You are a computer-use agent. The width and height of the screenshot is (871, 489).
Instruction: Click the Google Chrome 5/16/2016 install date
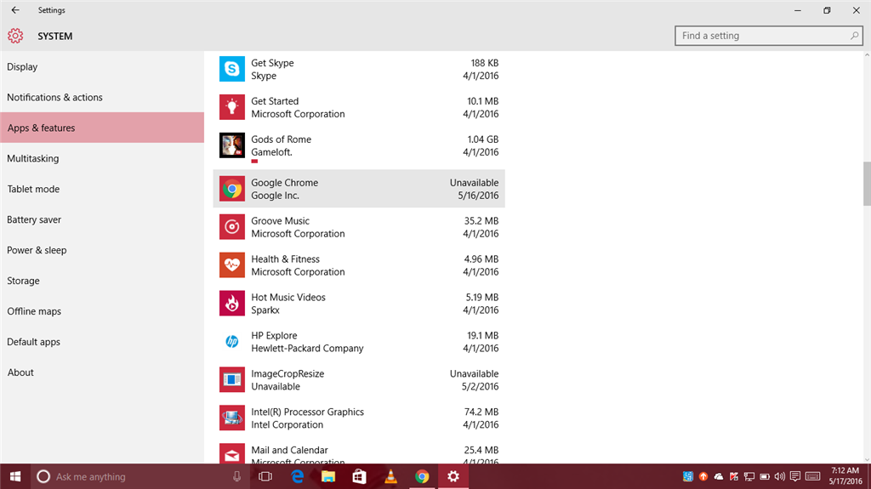coord(478,196)
